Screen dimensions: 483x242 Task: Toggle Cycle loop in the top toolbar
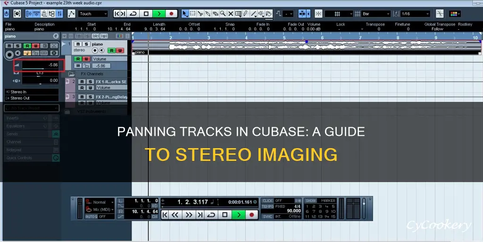133,14
